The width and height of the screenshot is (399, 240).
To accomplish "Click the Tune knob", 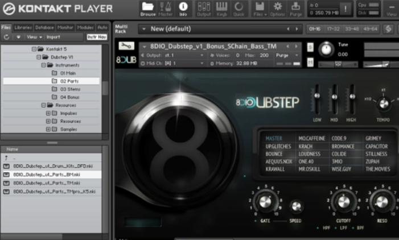I will pyautogui.click(x=326, y=49).
